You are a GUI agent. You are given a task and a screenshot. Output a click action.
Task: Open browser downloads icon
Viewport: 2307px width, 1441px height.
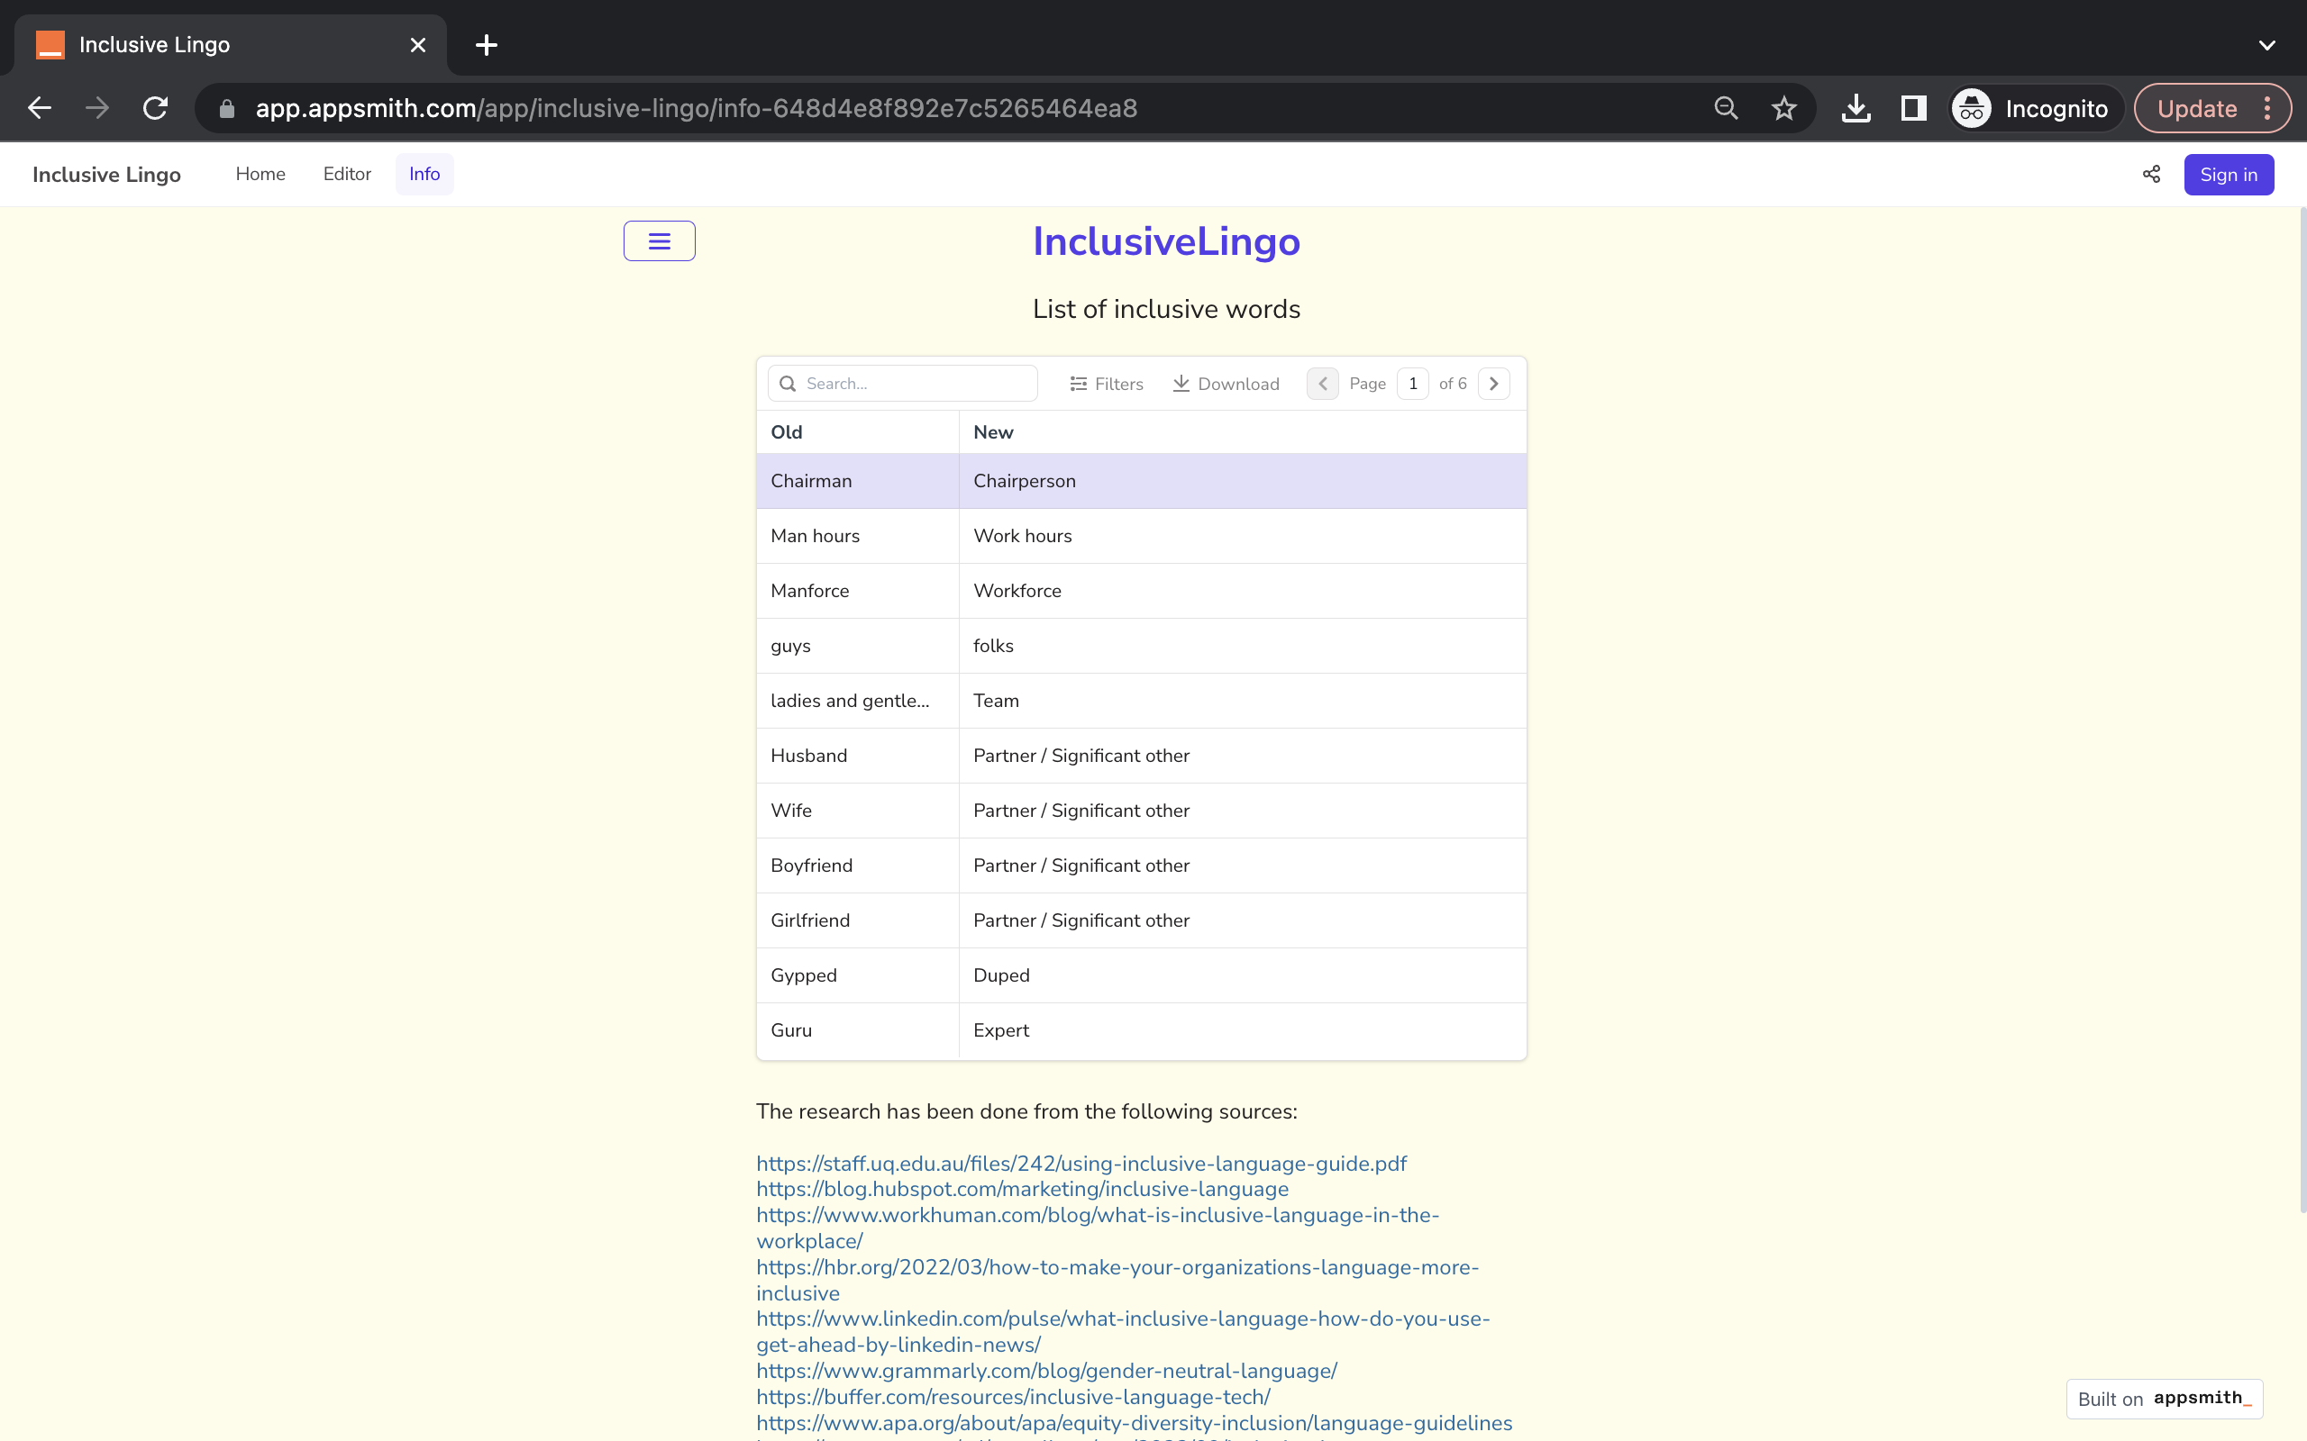click(1856, 109)
